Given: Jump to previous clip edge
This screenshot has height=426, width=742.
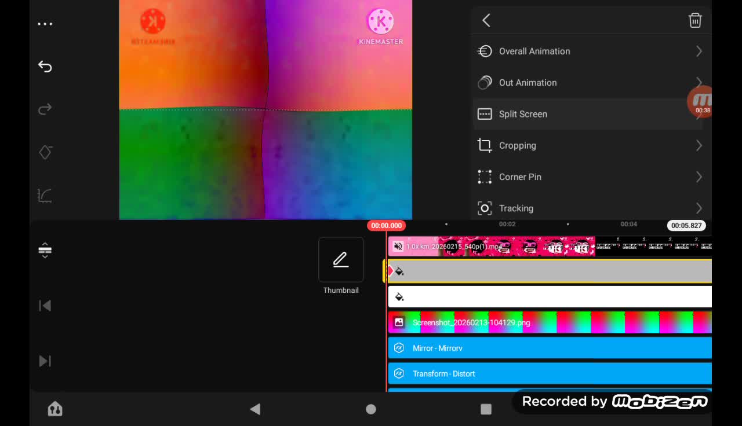Looking at the screenshot, I should point(45,306).
